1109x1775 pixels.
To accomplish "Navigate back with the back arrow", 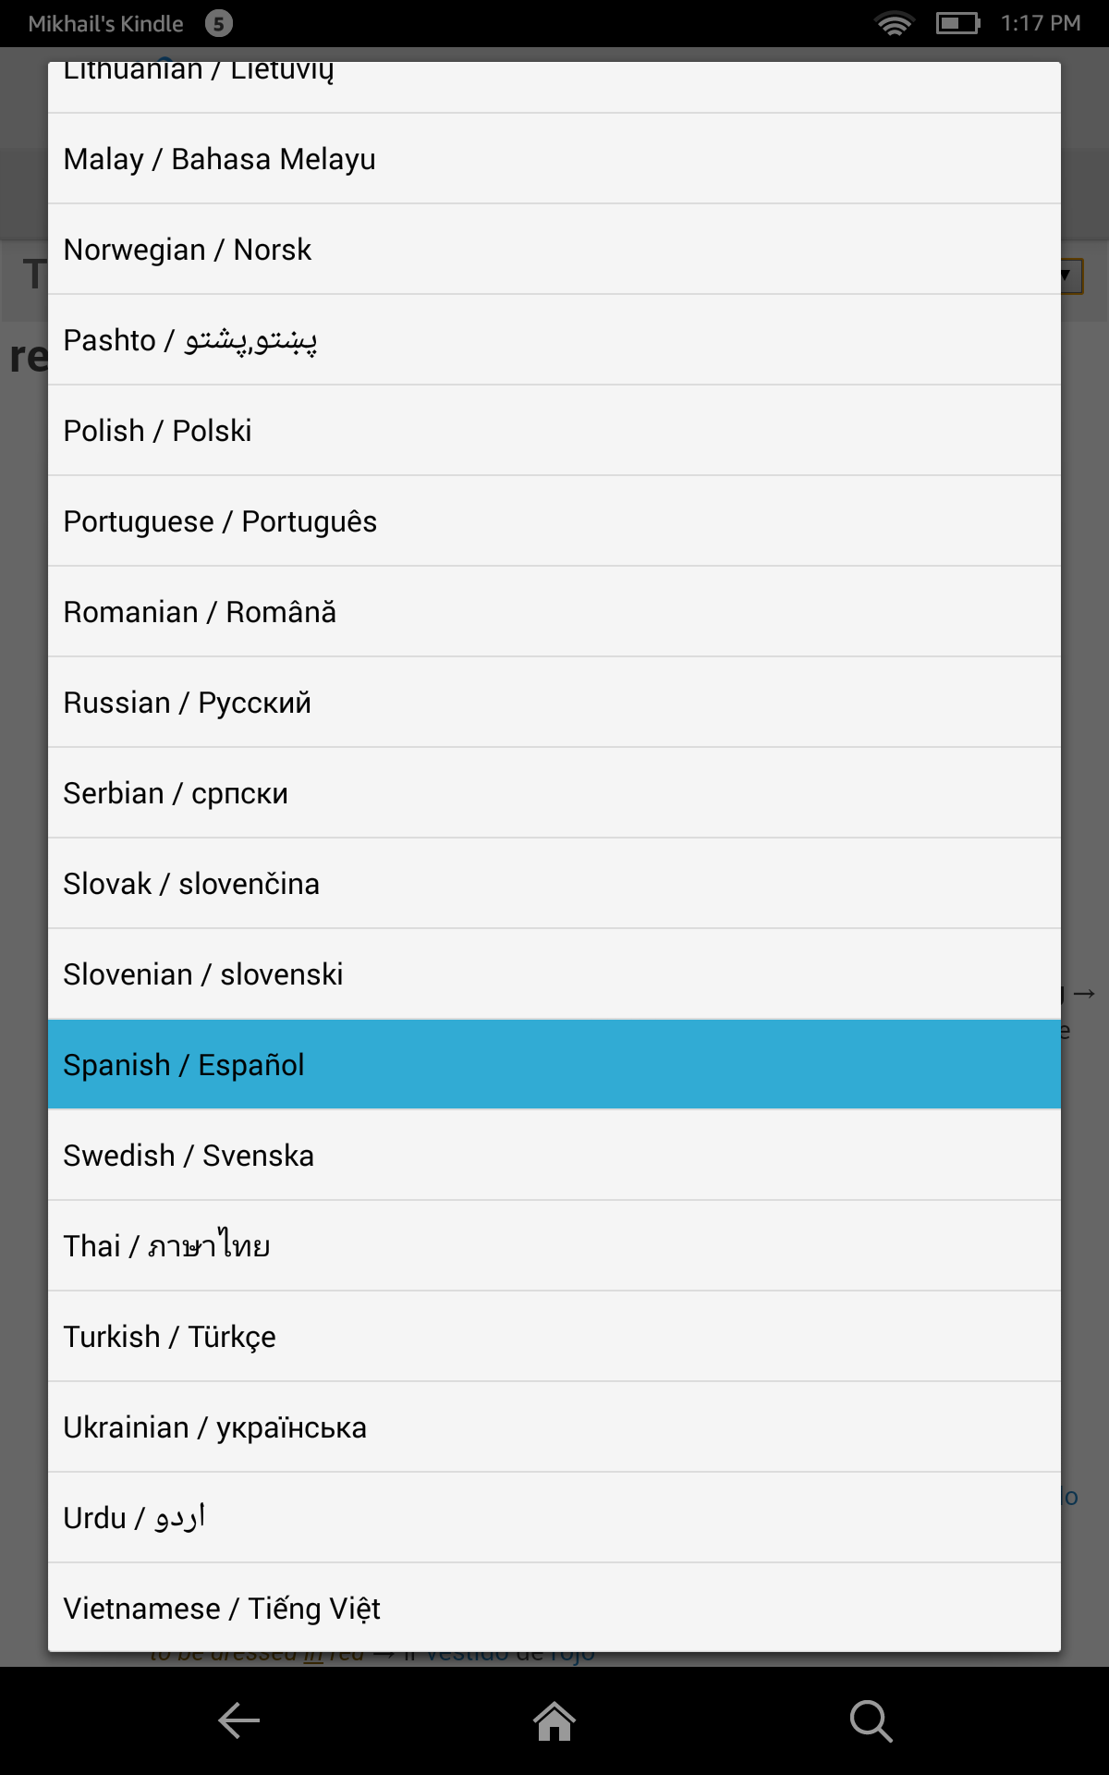I will click(238, 1720).
